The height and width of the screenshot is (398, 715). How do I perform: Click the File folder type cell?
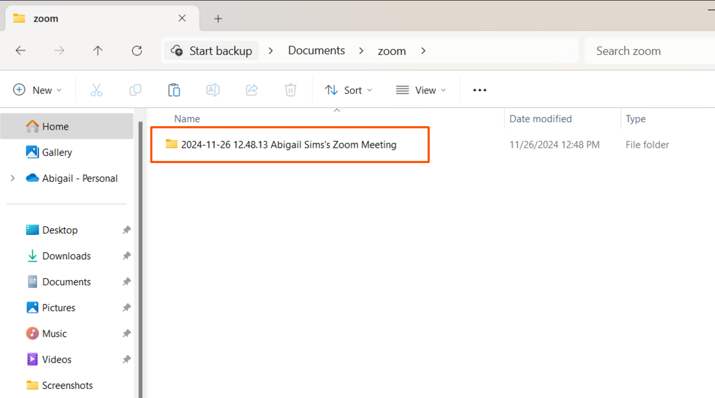click(647, 145)
